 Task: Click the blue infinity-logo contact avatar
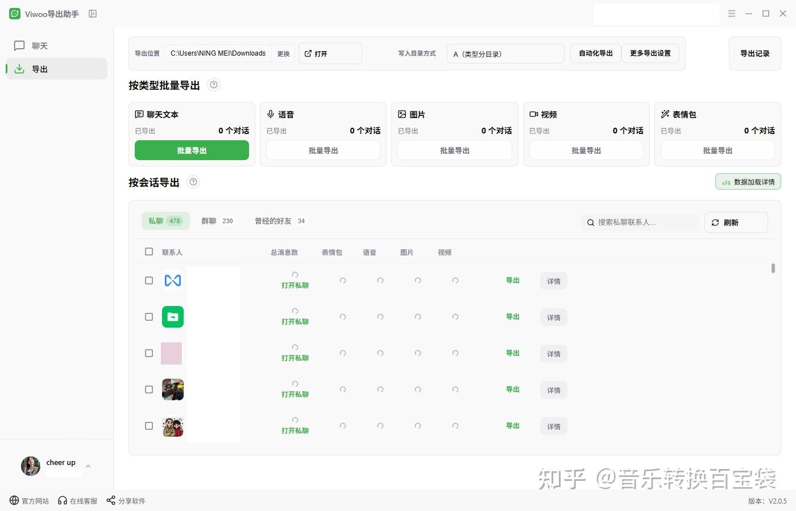coord(173,280)
